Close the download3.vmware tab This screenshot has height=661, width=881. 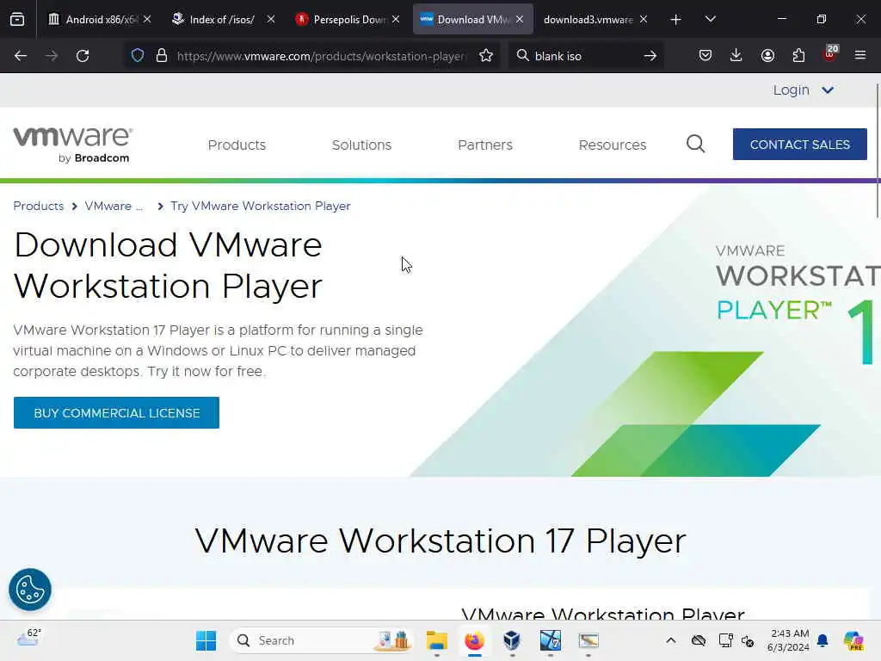point(644,19)
